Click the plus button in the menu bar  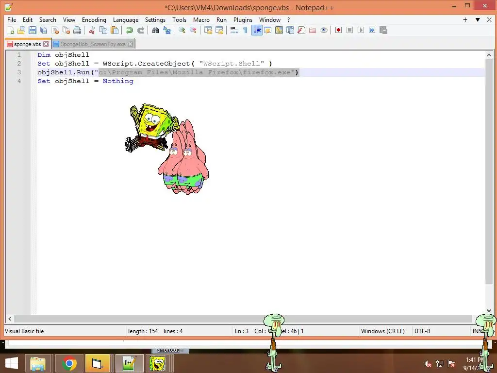[x=465, y=19]
